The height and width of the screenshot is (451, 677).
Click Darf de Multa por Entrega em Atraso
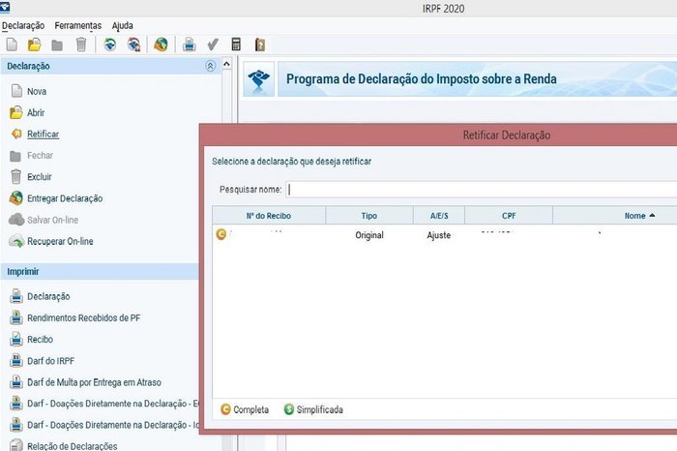click(94, 382)
